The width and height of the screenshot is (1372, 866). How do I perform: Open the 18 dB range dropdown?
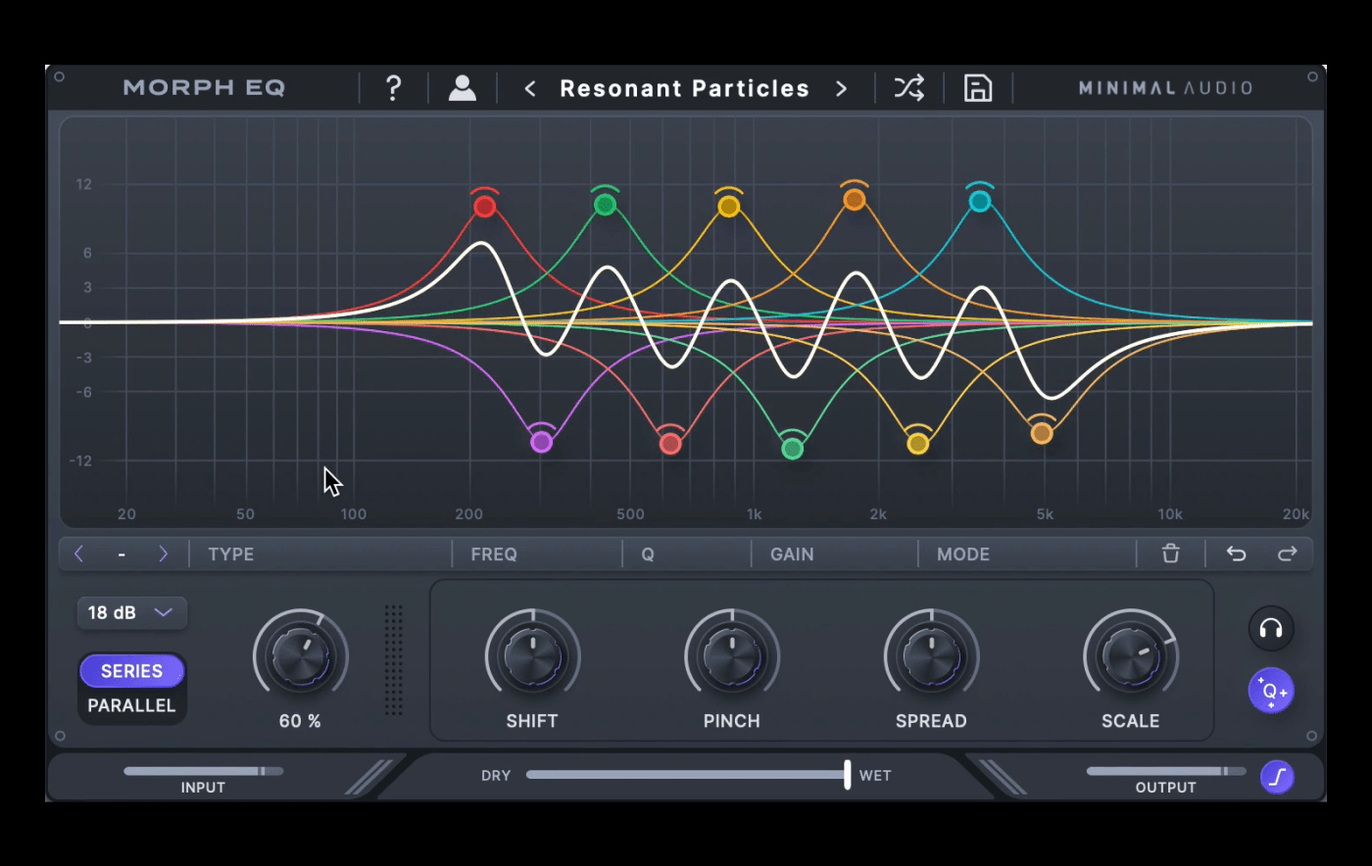point(131,612)
